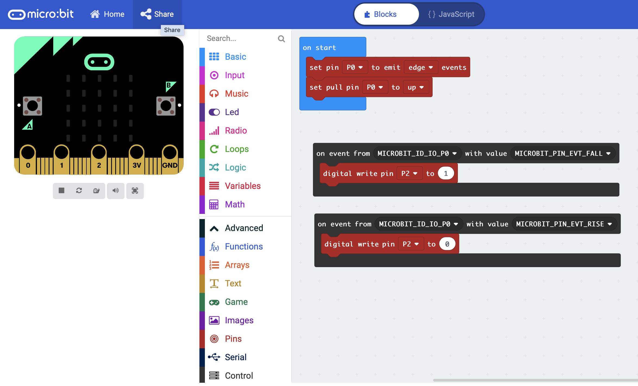
Task: Click the micro:bit logo in the header
Action: pos(41,14)
